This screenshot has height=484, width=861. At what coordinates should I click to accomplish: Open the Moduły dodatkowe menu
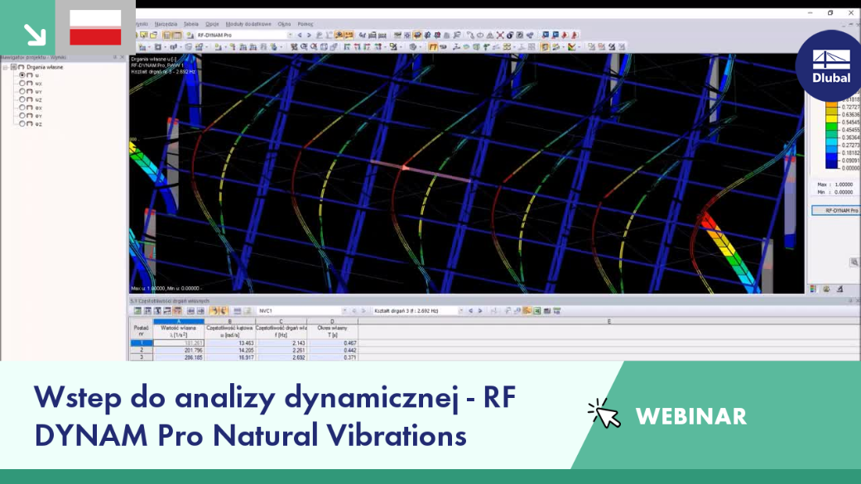click(x=248, y=24)
